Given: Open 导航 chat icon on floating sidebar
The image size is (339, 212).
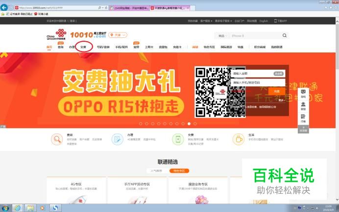Looking at the screenshot, I should [x=303, y=94].
